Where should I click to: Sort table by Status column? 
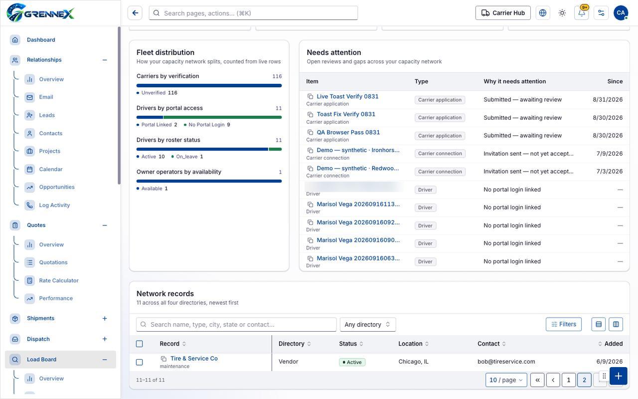point(351,344)
